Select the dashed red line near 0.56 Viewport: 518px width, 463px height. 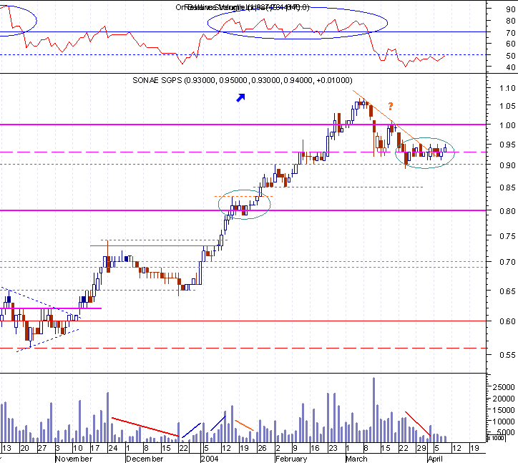click(x=243, y=348)
